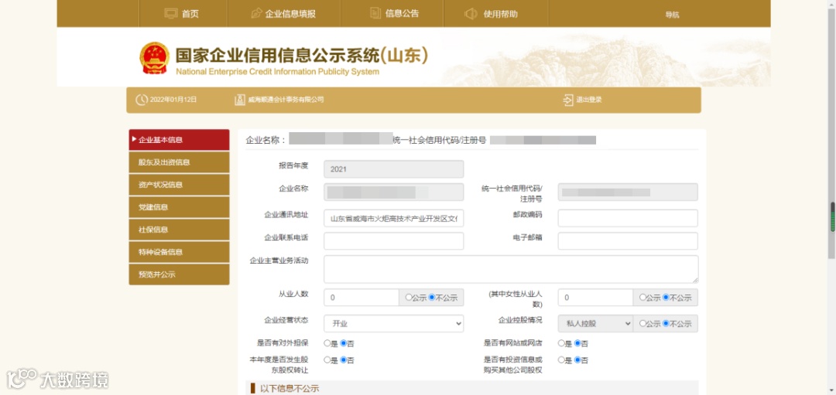Click the company building icon in user bar

pyautogui.click(x=240, y=100)
